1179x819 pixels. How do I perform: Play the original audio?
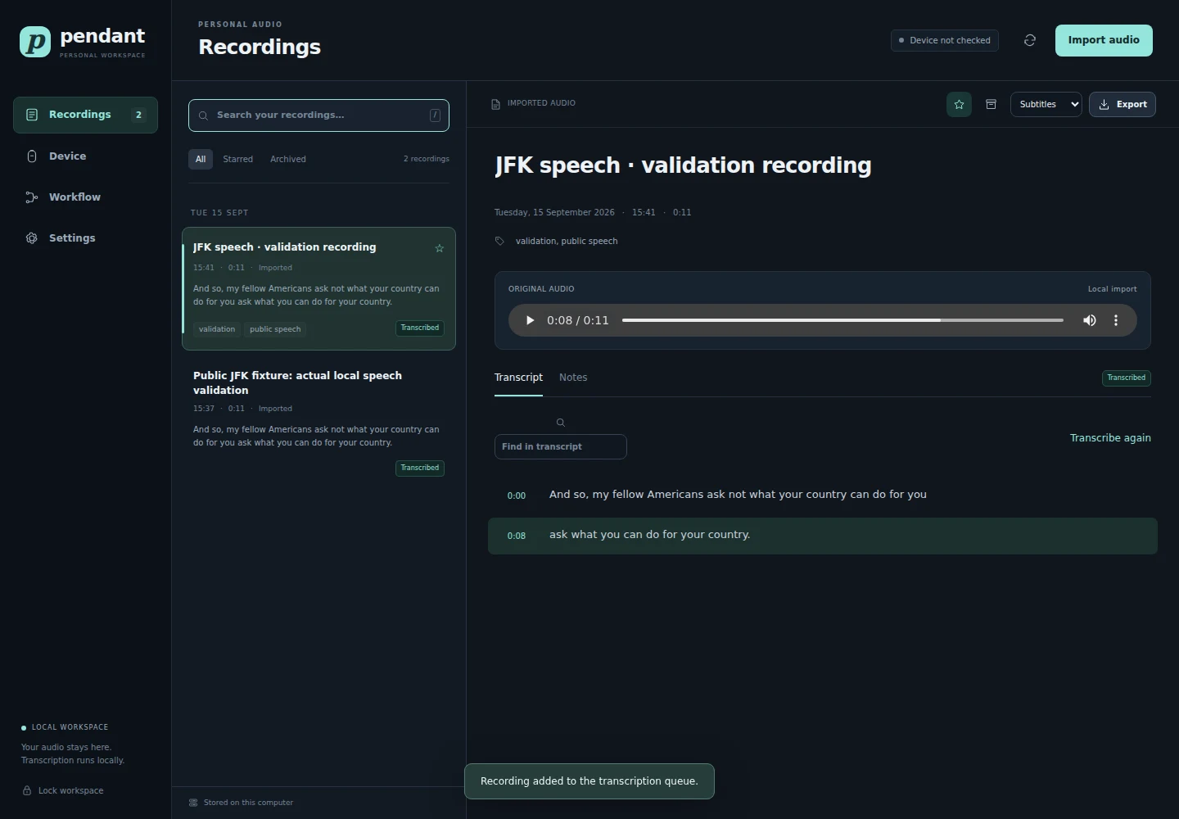coord(530,320)
